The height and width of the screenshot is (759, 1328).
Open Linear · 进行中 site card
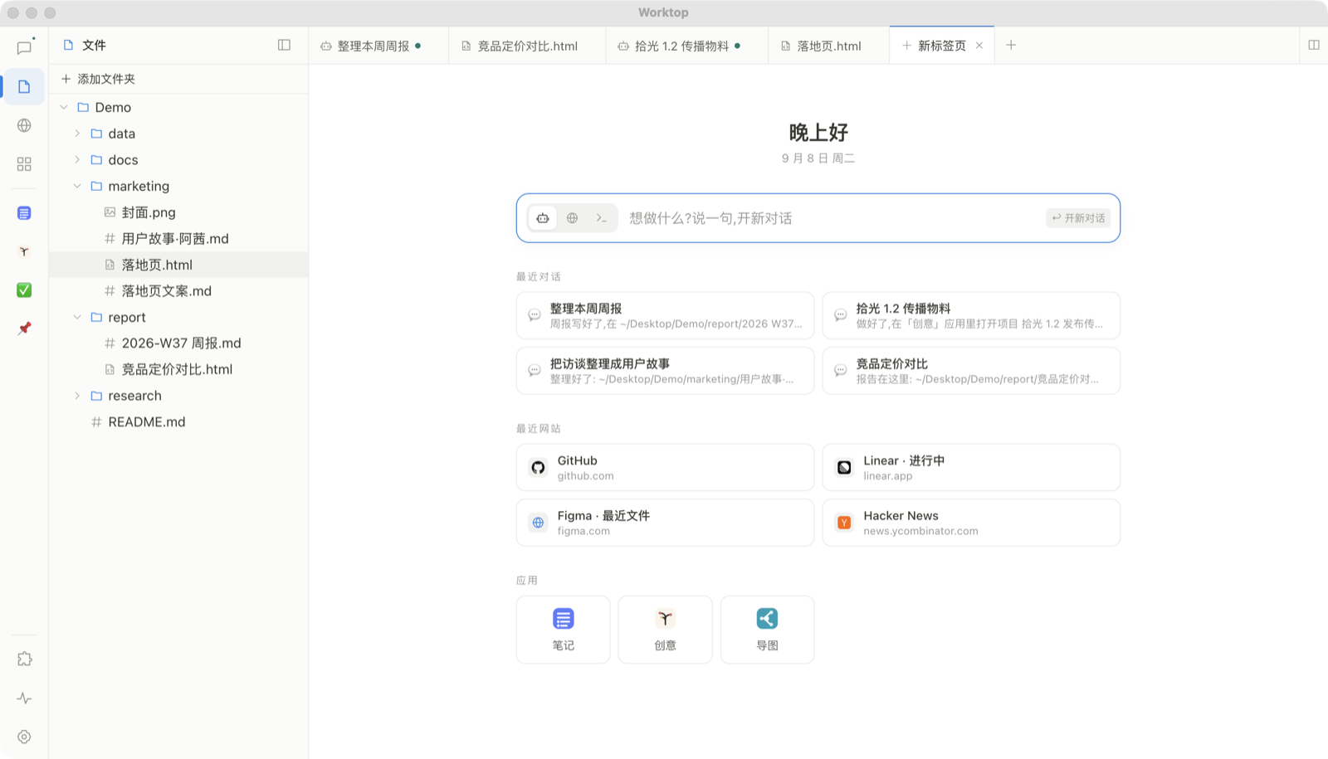click(971, 468)
